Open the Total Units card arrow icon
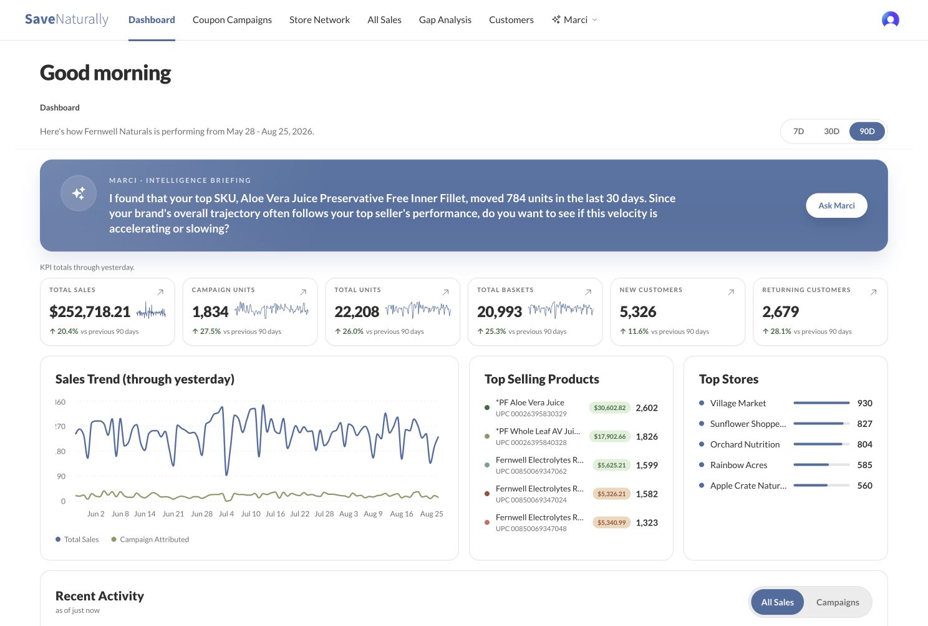Screen dimensions: 928x626 446,292
